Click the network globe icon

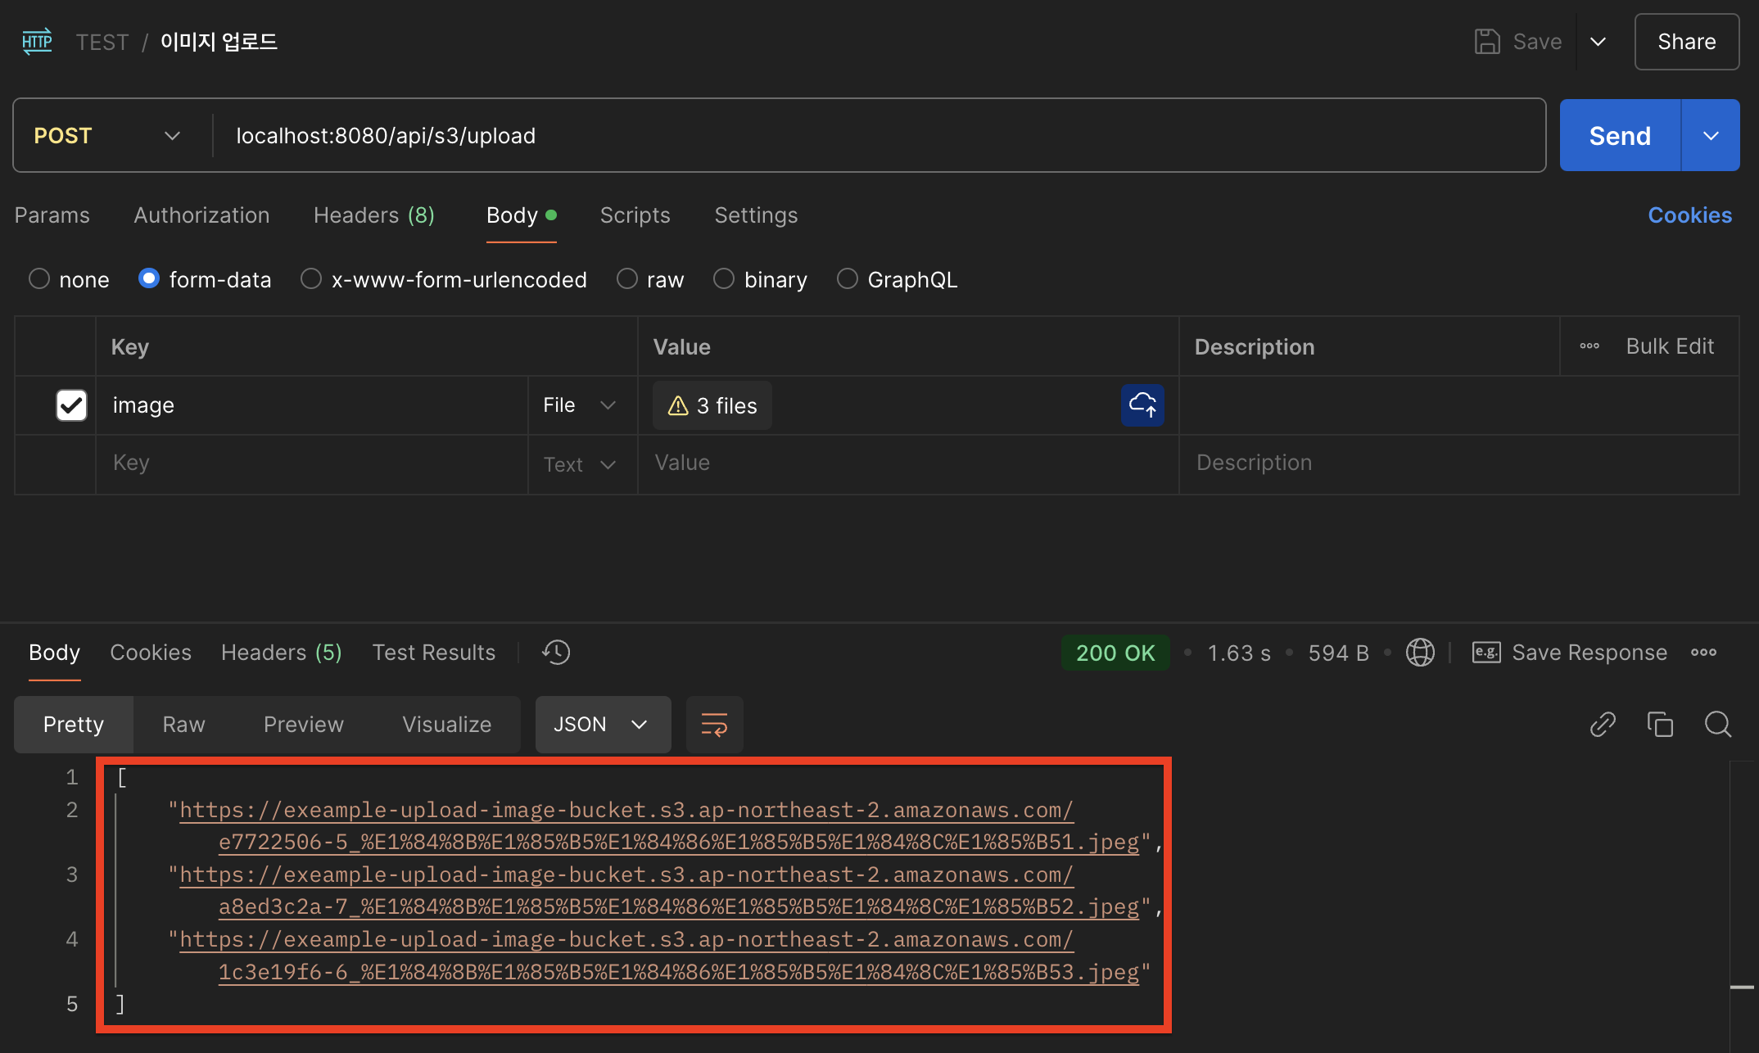1420,653
